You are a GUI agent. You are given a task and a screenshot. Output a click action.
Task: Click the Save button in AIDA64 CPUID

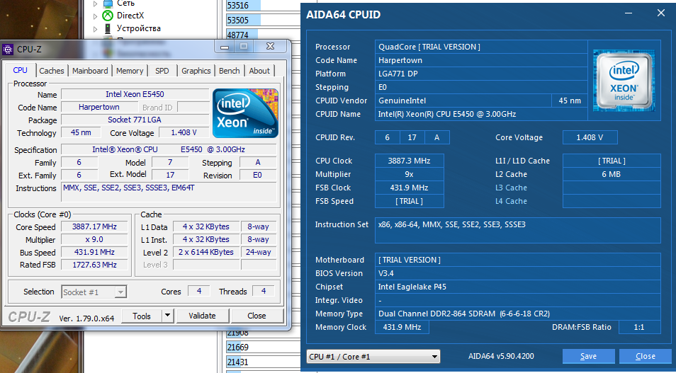(x=588, y=356)
